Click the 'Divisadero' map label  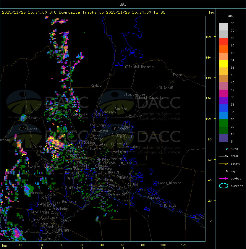[x=131, y=147]
